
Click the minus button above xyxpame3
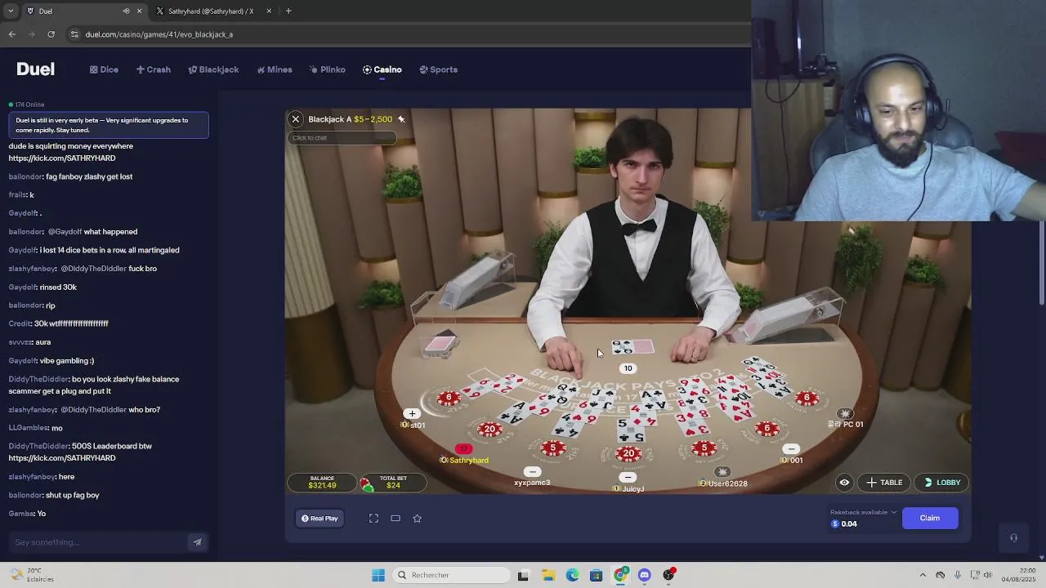pos(532,472)
